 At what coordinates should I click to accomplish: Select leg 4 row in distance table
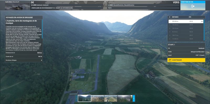186,32
